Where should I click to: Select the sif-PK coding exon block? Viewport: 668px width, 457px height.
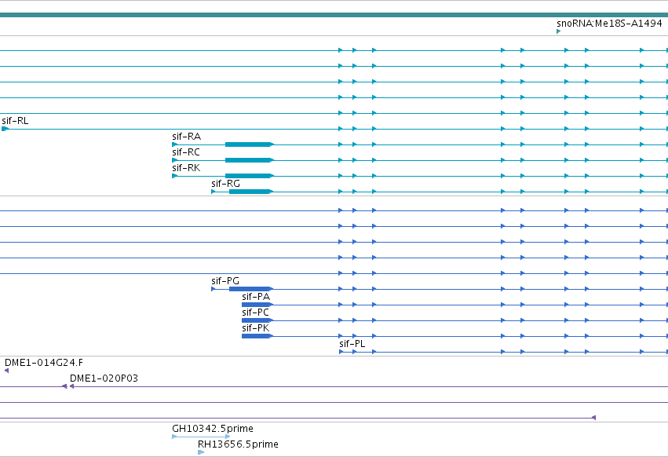coord(257,336)
